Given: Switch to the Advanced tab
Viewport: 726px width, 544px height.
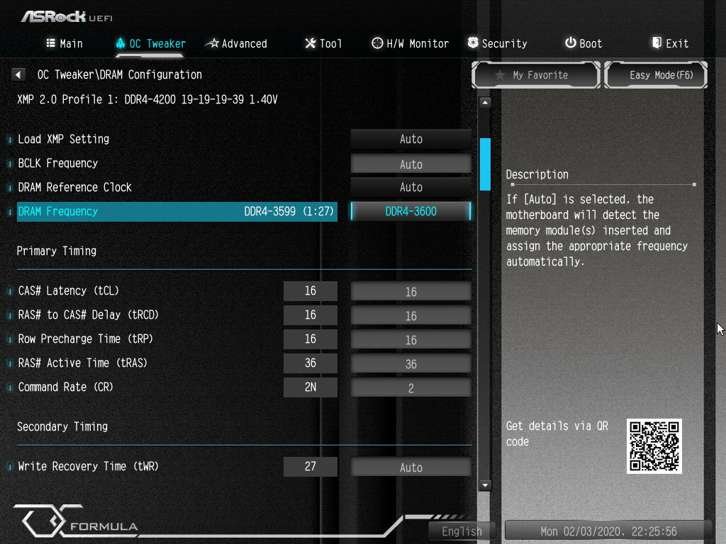Looking at the screenshot, I should (236, 43).
